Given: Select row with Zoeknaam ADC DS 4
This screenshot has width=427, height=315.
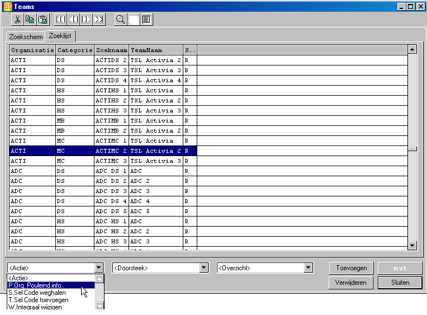Looking at the screenshot, I should (x=103, y=201).
